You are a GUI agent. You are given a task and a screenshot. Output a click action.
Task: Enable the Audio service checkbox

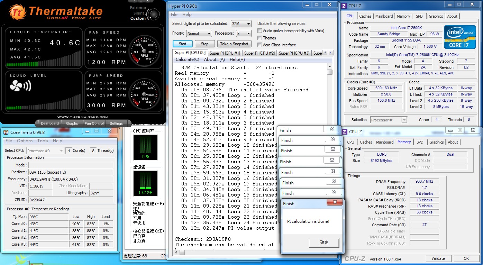[260, 31]
